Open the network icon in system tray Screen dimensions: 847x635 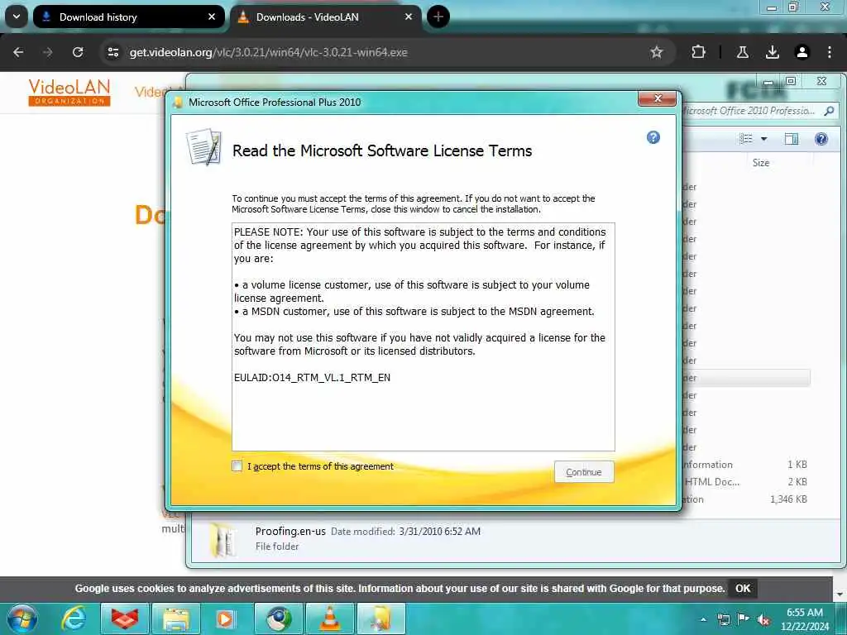723,619
